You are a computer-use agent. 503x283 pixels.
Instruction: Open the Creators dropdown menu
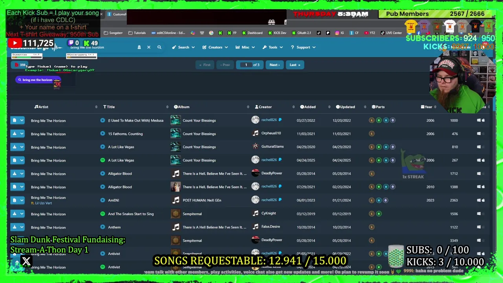[x=215, y=47]
